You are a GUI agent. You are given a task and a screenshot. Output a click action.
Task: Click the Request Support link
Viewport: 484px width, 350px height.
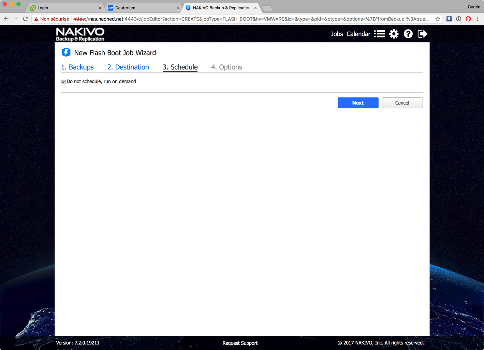tap(240, 343)
